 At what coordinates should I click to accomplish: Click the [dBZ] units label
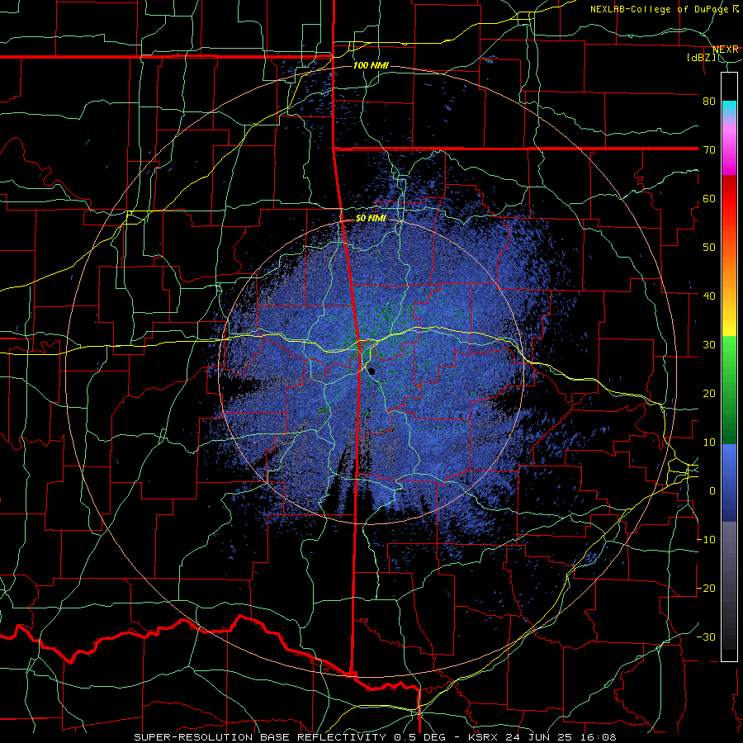pyautogui.click(x=702, y=58)
